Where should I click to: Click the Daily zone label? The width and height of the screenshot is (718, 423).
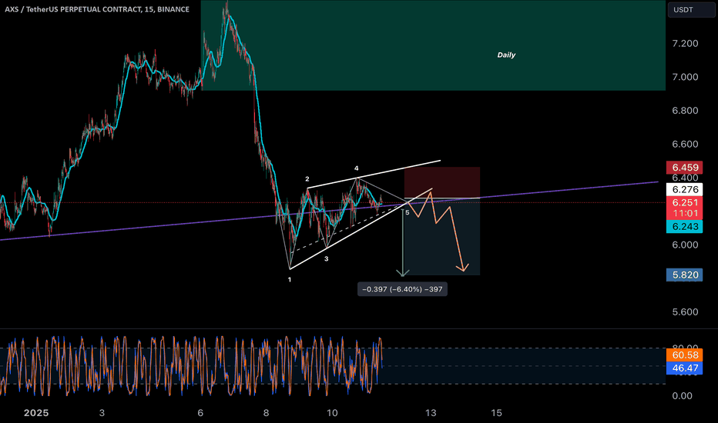pyautogui.click(x=506, y=55)
